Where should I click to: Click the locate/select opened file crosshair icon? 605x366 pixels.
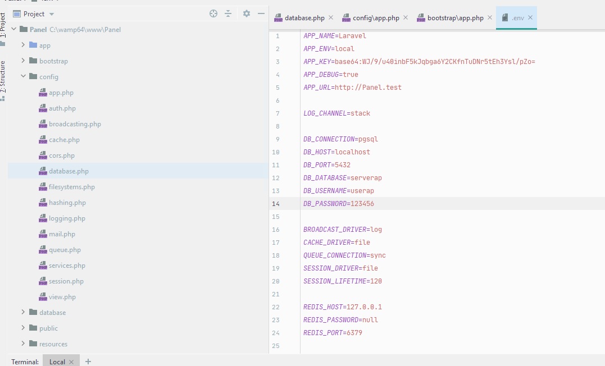click(x=213, y=13)
